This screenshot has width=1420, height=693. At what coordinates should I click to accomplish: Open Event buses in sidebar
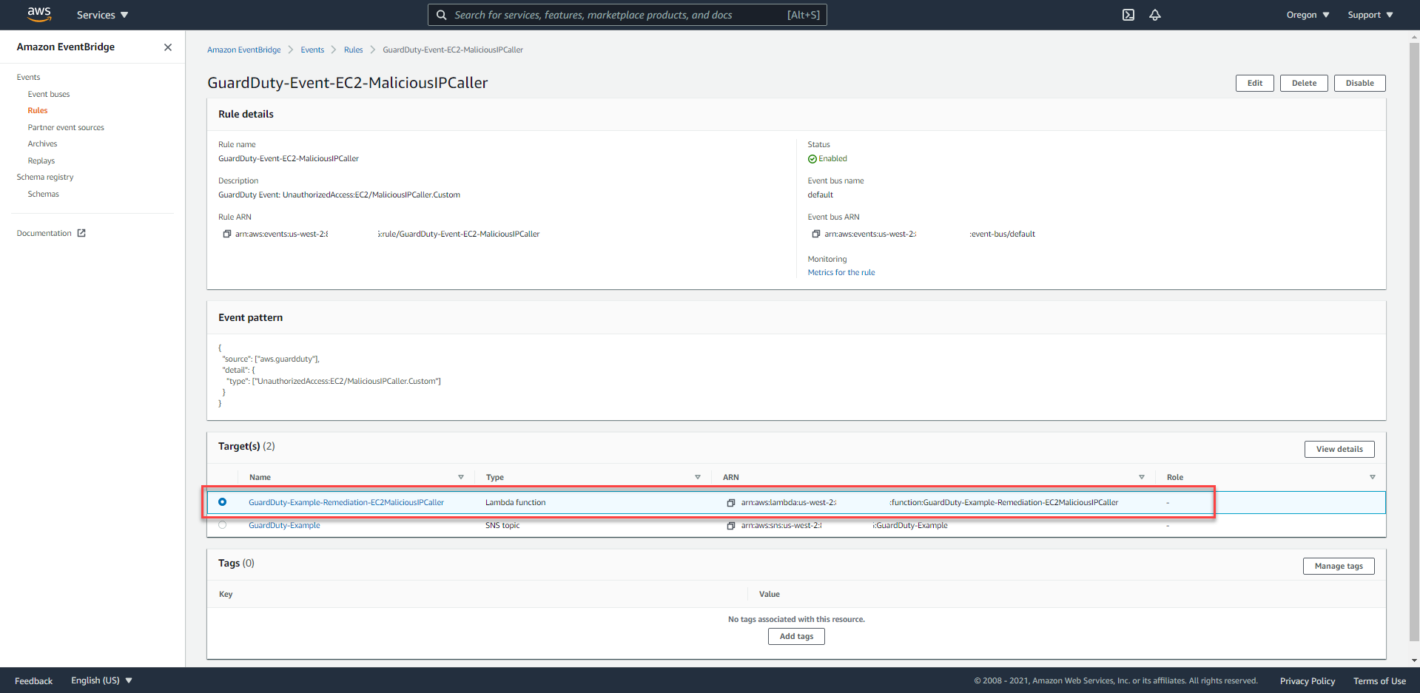[x=49, y=95]
